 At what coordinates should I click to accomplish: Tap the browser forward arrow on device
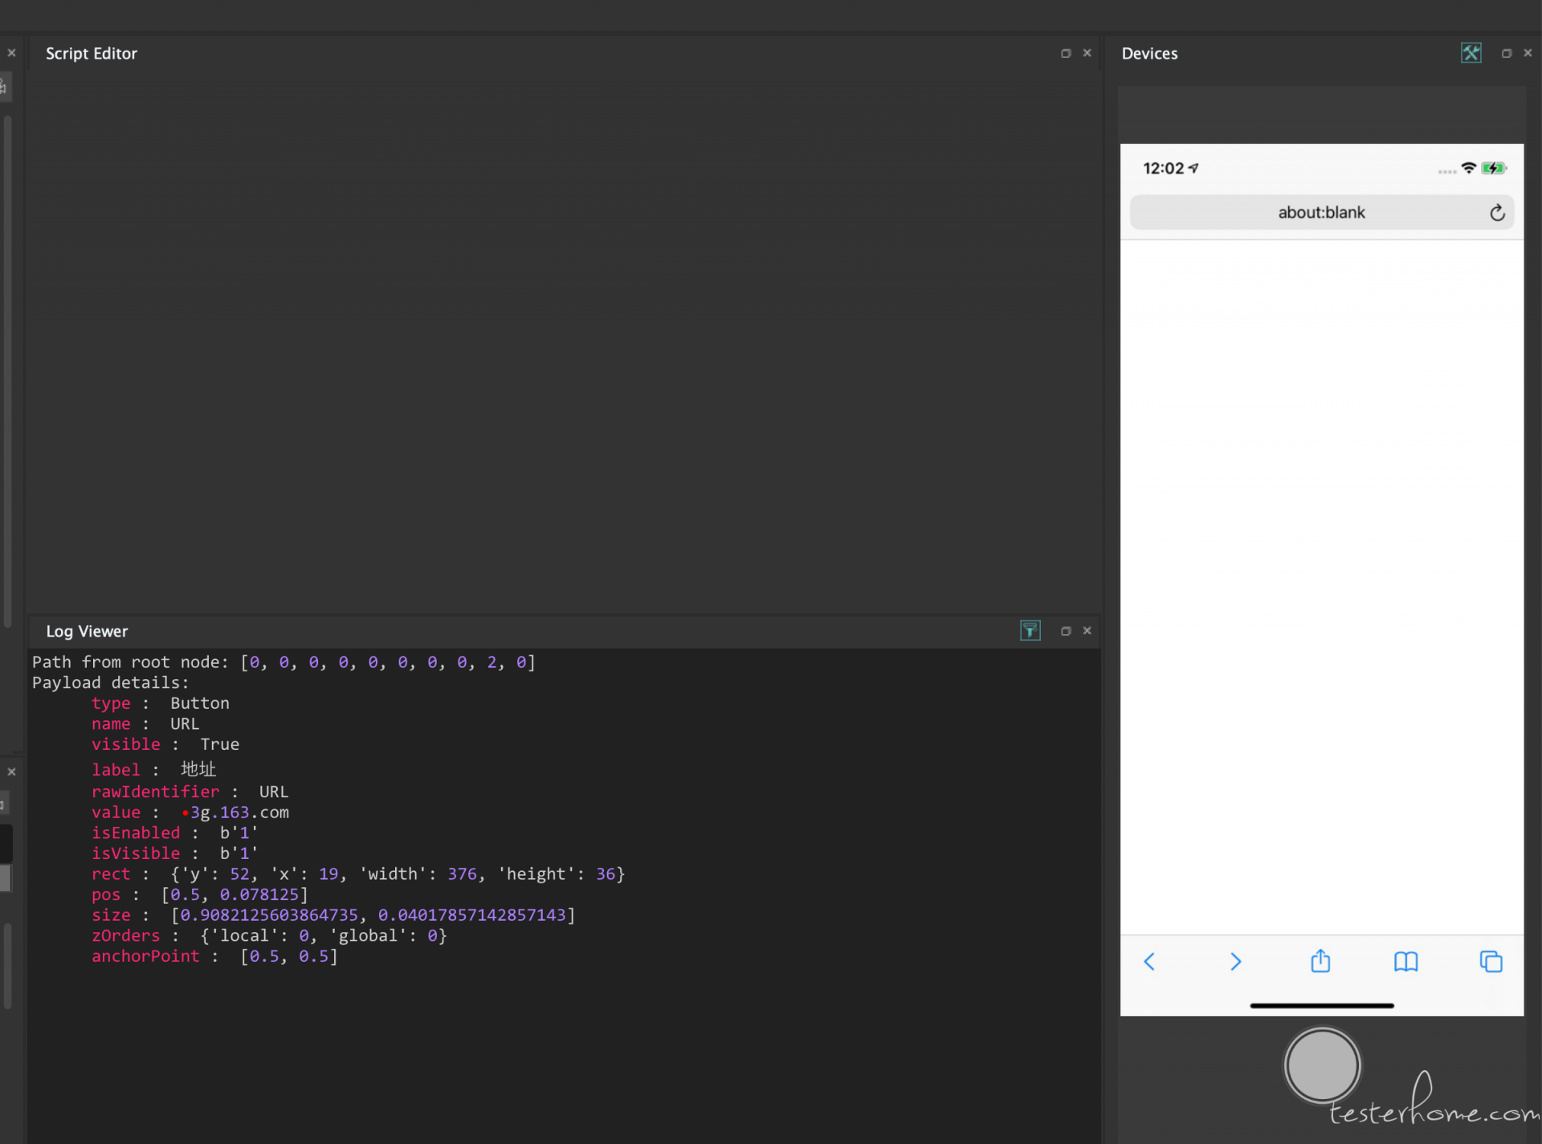click(1235, 962)
